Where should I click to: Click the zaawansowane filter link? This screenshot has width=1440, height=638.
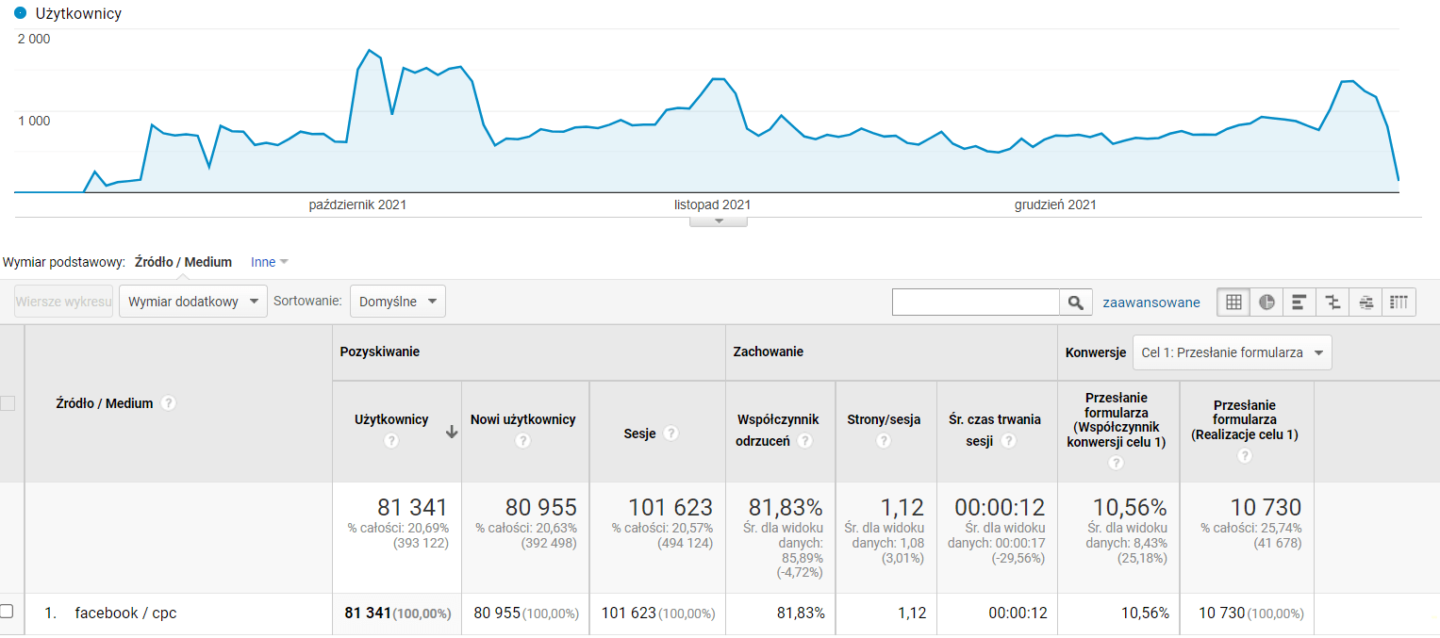[1150, 303]
